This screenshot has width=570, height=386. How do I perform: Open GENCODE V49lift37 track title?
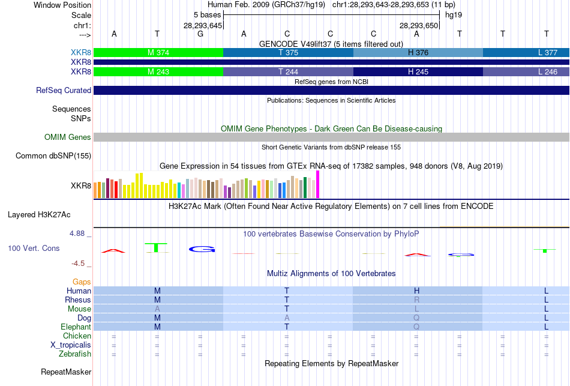tap(331, 44)
